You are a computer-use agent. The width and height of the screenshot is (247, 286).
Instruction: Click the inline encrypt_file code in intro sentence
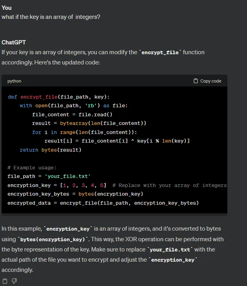(x=160, y=53)
